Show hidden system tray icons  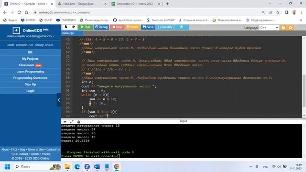coord(251,167)
